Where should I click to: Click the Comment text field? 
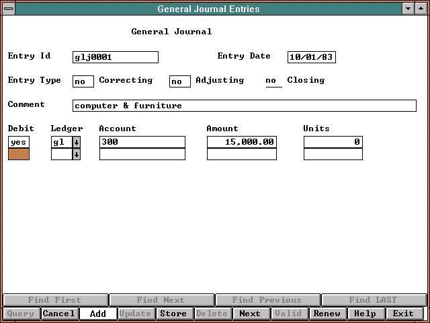click(x=244, y=106)
